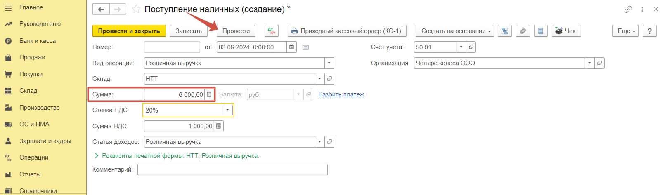
Task: Open the calculator icon in the Сумма field
Action: pyautogui.click(x=209, y=94)
